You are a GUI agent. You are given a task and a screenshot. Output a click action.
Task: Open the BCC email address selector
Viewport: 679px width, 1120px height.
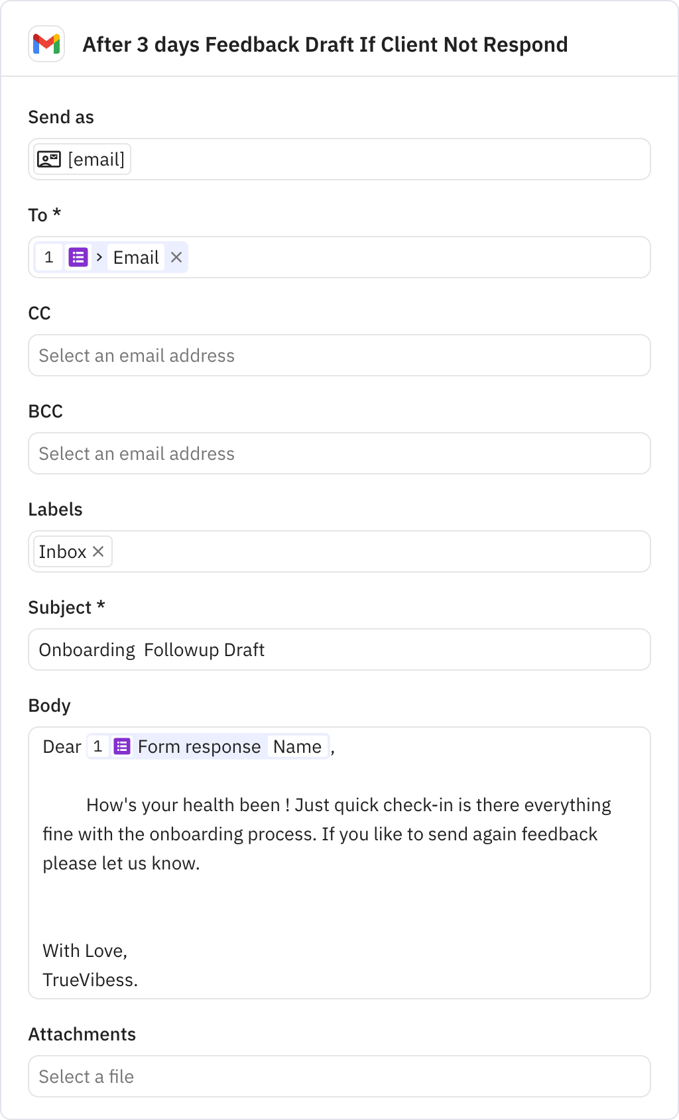[339, 453]
